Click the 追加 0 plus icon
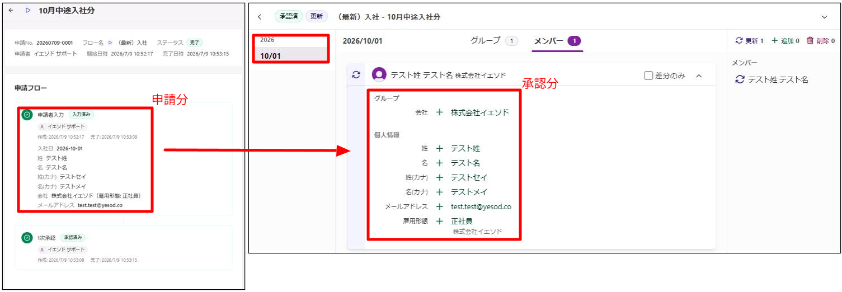The width and height of the screenshot is (842, 292). click(775, 41)
